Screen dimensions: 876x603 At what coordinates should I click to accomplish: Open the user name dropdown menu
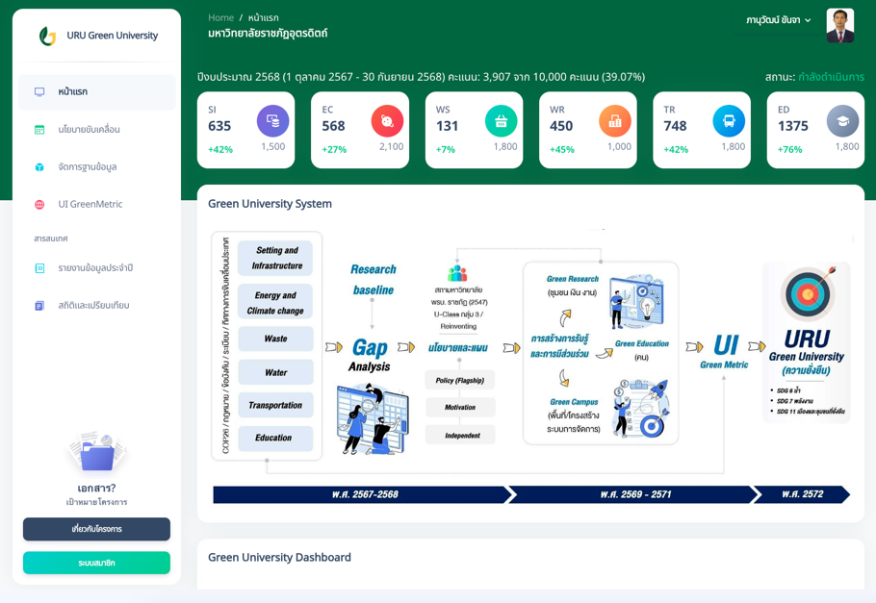779,20
